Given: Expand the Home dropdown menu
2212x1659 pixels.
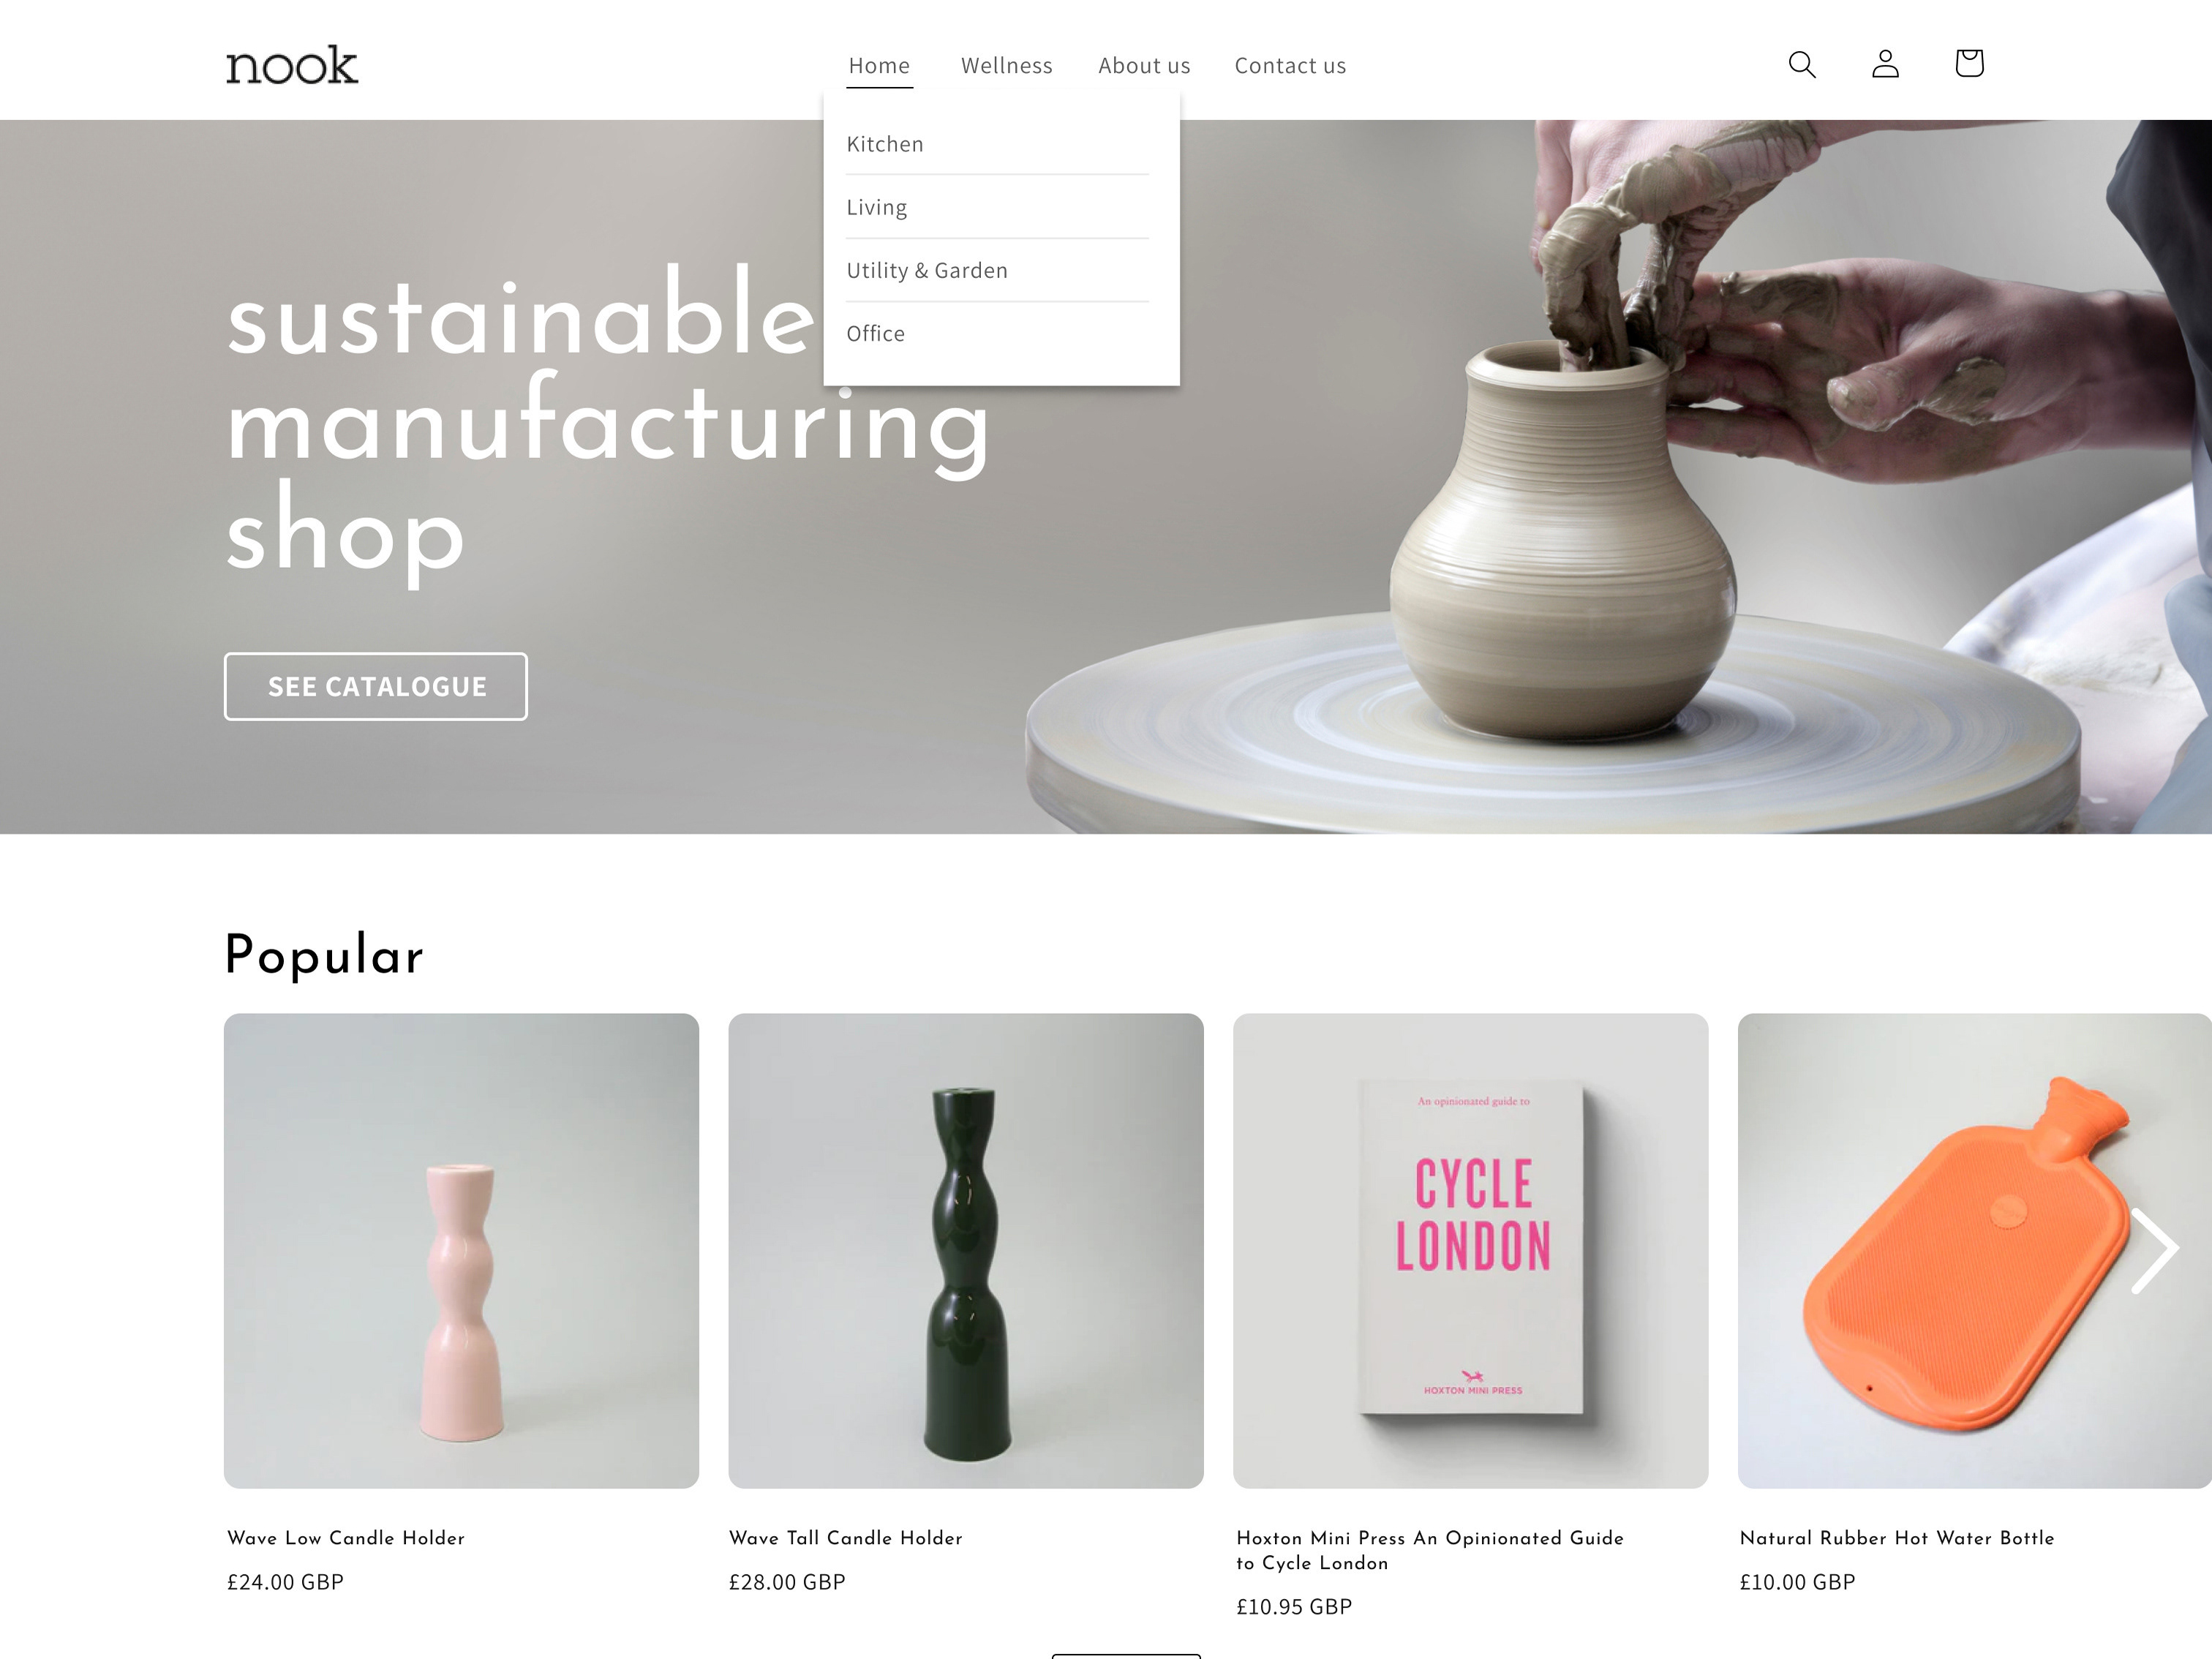Looking at the screenshot, I should (879, 66).
